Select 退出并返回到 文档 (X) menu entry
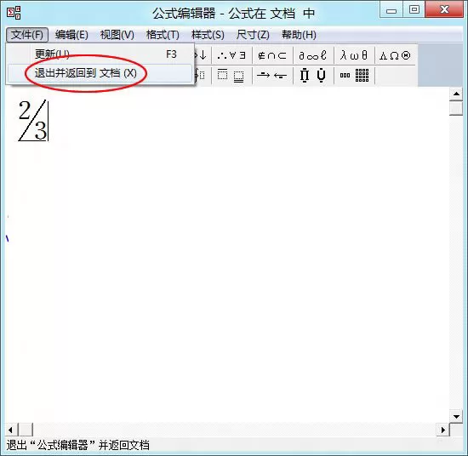 point(100,73)
